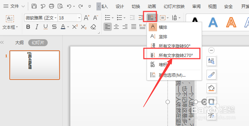
Task: Clear formatting with the eraser icon
Action: [x=93, y=27]
